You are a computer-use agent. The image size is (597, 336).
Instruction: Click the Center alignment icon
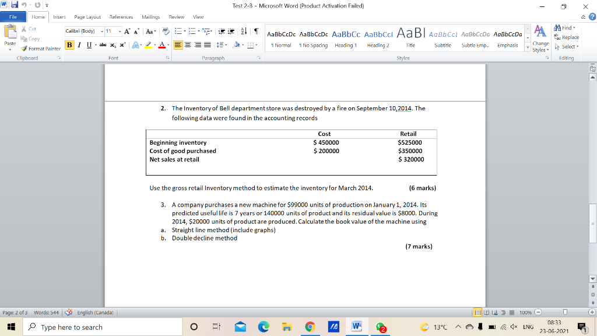(187, 45)
